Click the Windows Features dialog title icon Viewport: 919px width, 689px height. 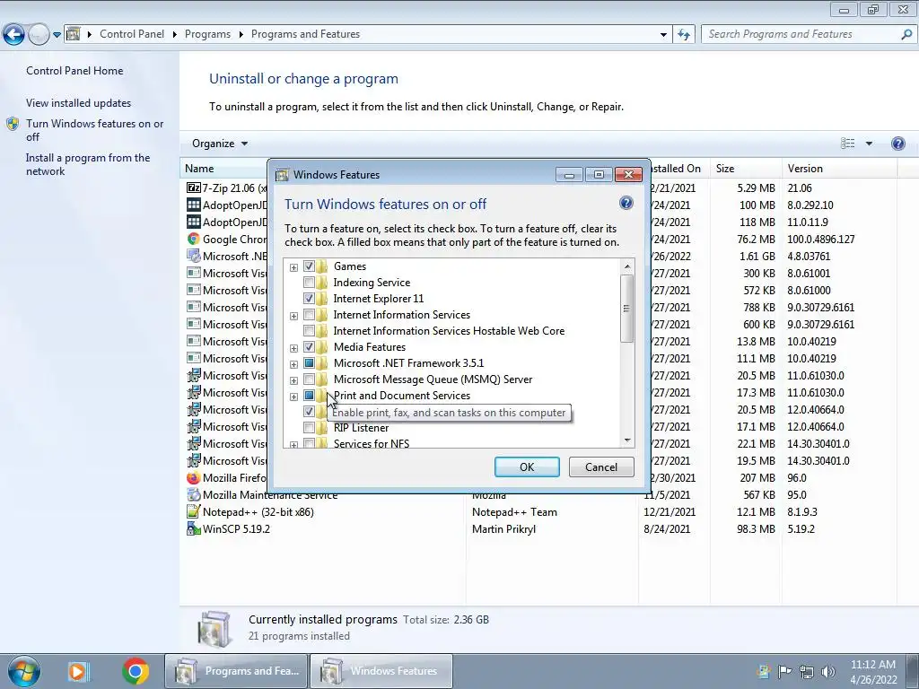pos(282,175)
